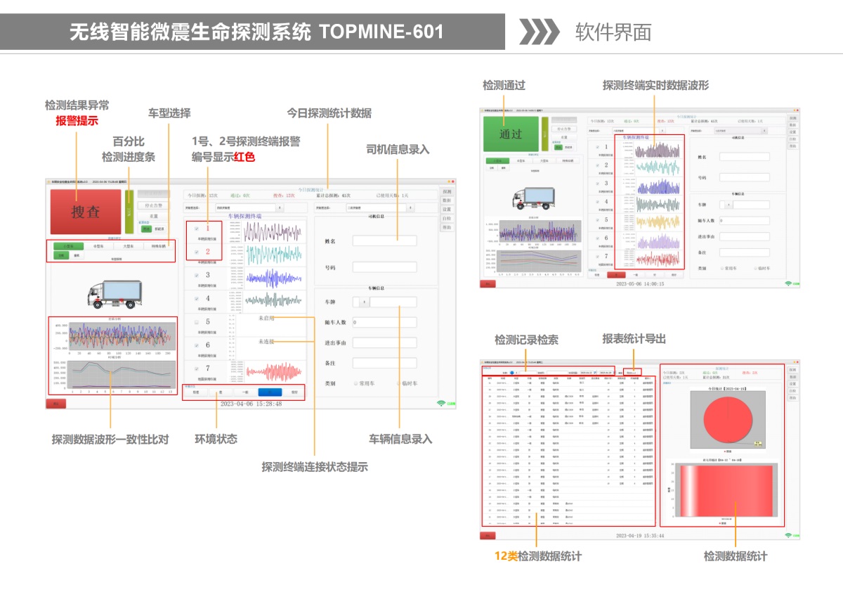Image resolution: width=843 pixels, height=602 pixels.
Task: Open the right sensitivity dropdown in the 搜查 window
Action: coord(380,207)
